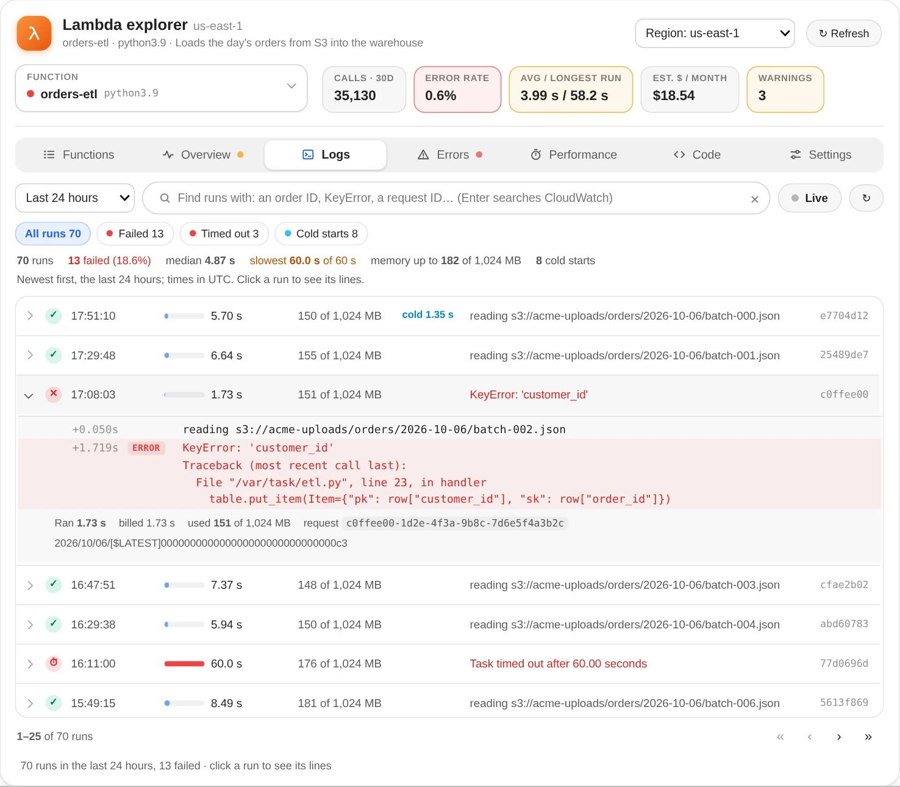Click the success checkmark icon for run 16:29:38
Screen dimensions: 900x787
coord(54,624)
